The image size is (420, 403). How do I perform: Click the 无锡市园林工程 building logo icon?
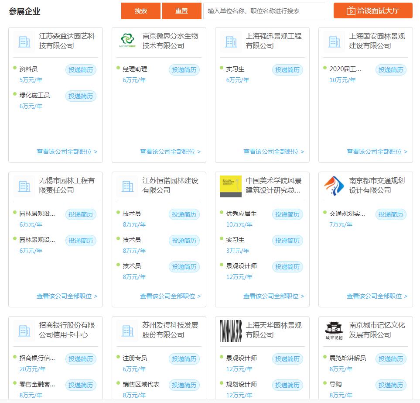coord(24,186)
